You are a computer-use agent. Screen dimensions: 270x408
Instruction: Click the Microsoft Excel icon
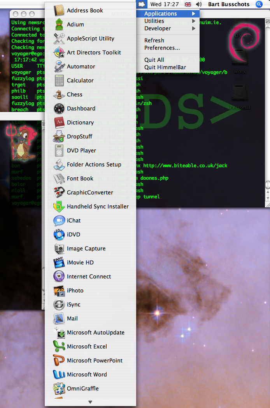[x=59, y=347]
